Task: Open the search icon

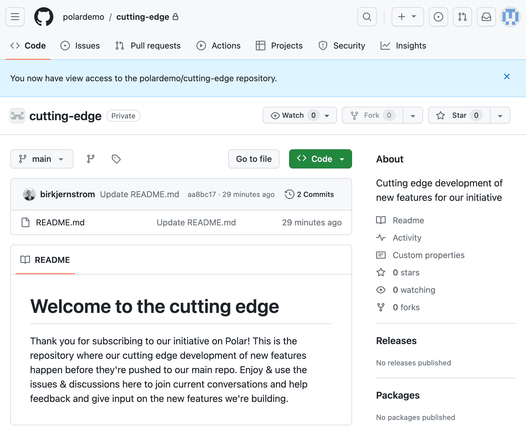Action: pos(366,17)
